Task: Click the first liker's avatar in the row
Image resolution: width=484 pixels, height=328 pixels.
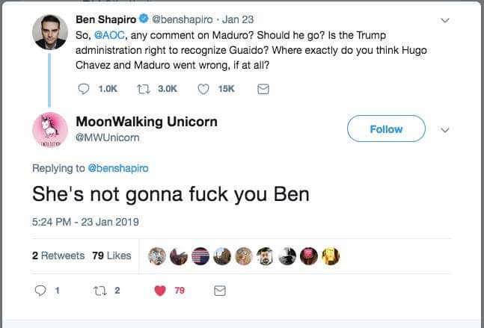Action: coord(156,256)
